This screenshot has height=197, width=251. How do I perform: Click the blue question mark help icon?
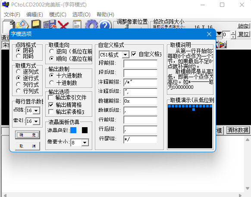coord(105,25)
